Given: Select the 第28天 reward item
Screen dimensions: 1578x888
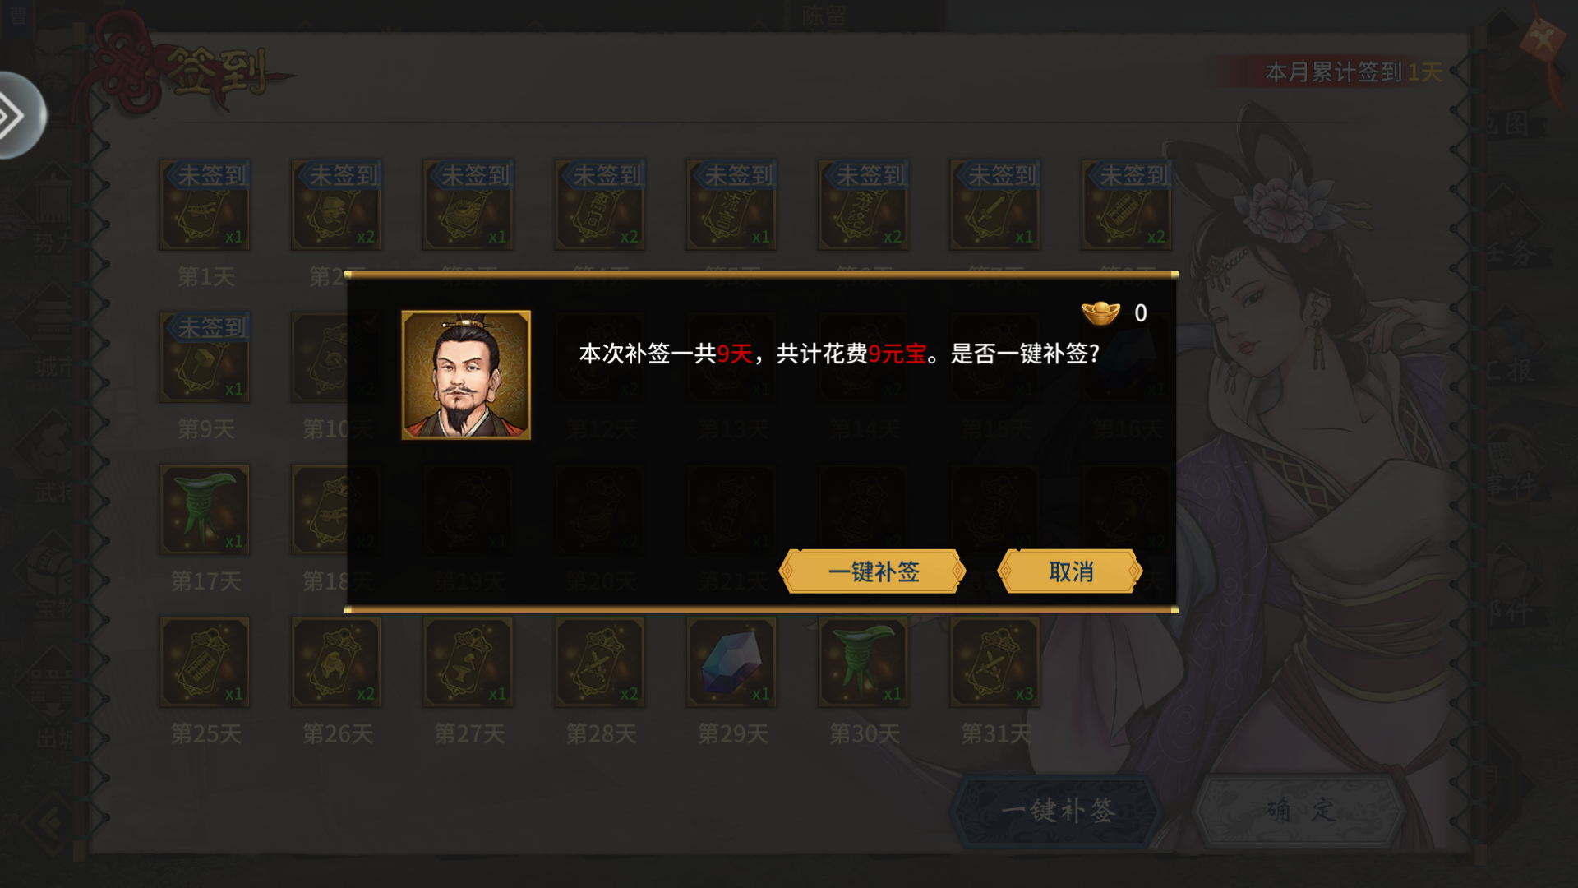Looking at the screenshot, I should pyautogui.click(x=600, y=662).
